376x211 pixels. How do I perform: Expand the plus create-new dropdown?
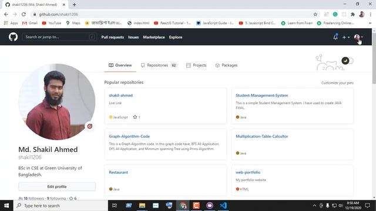[346, 37]
